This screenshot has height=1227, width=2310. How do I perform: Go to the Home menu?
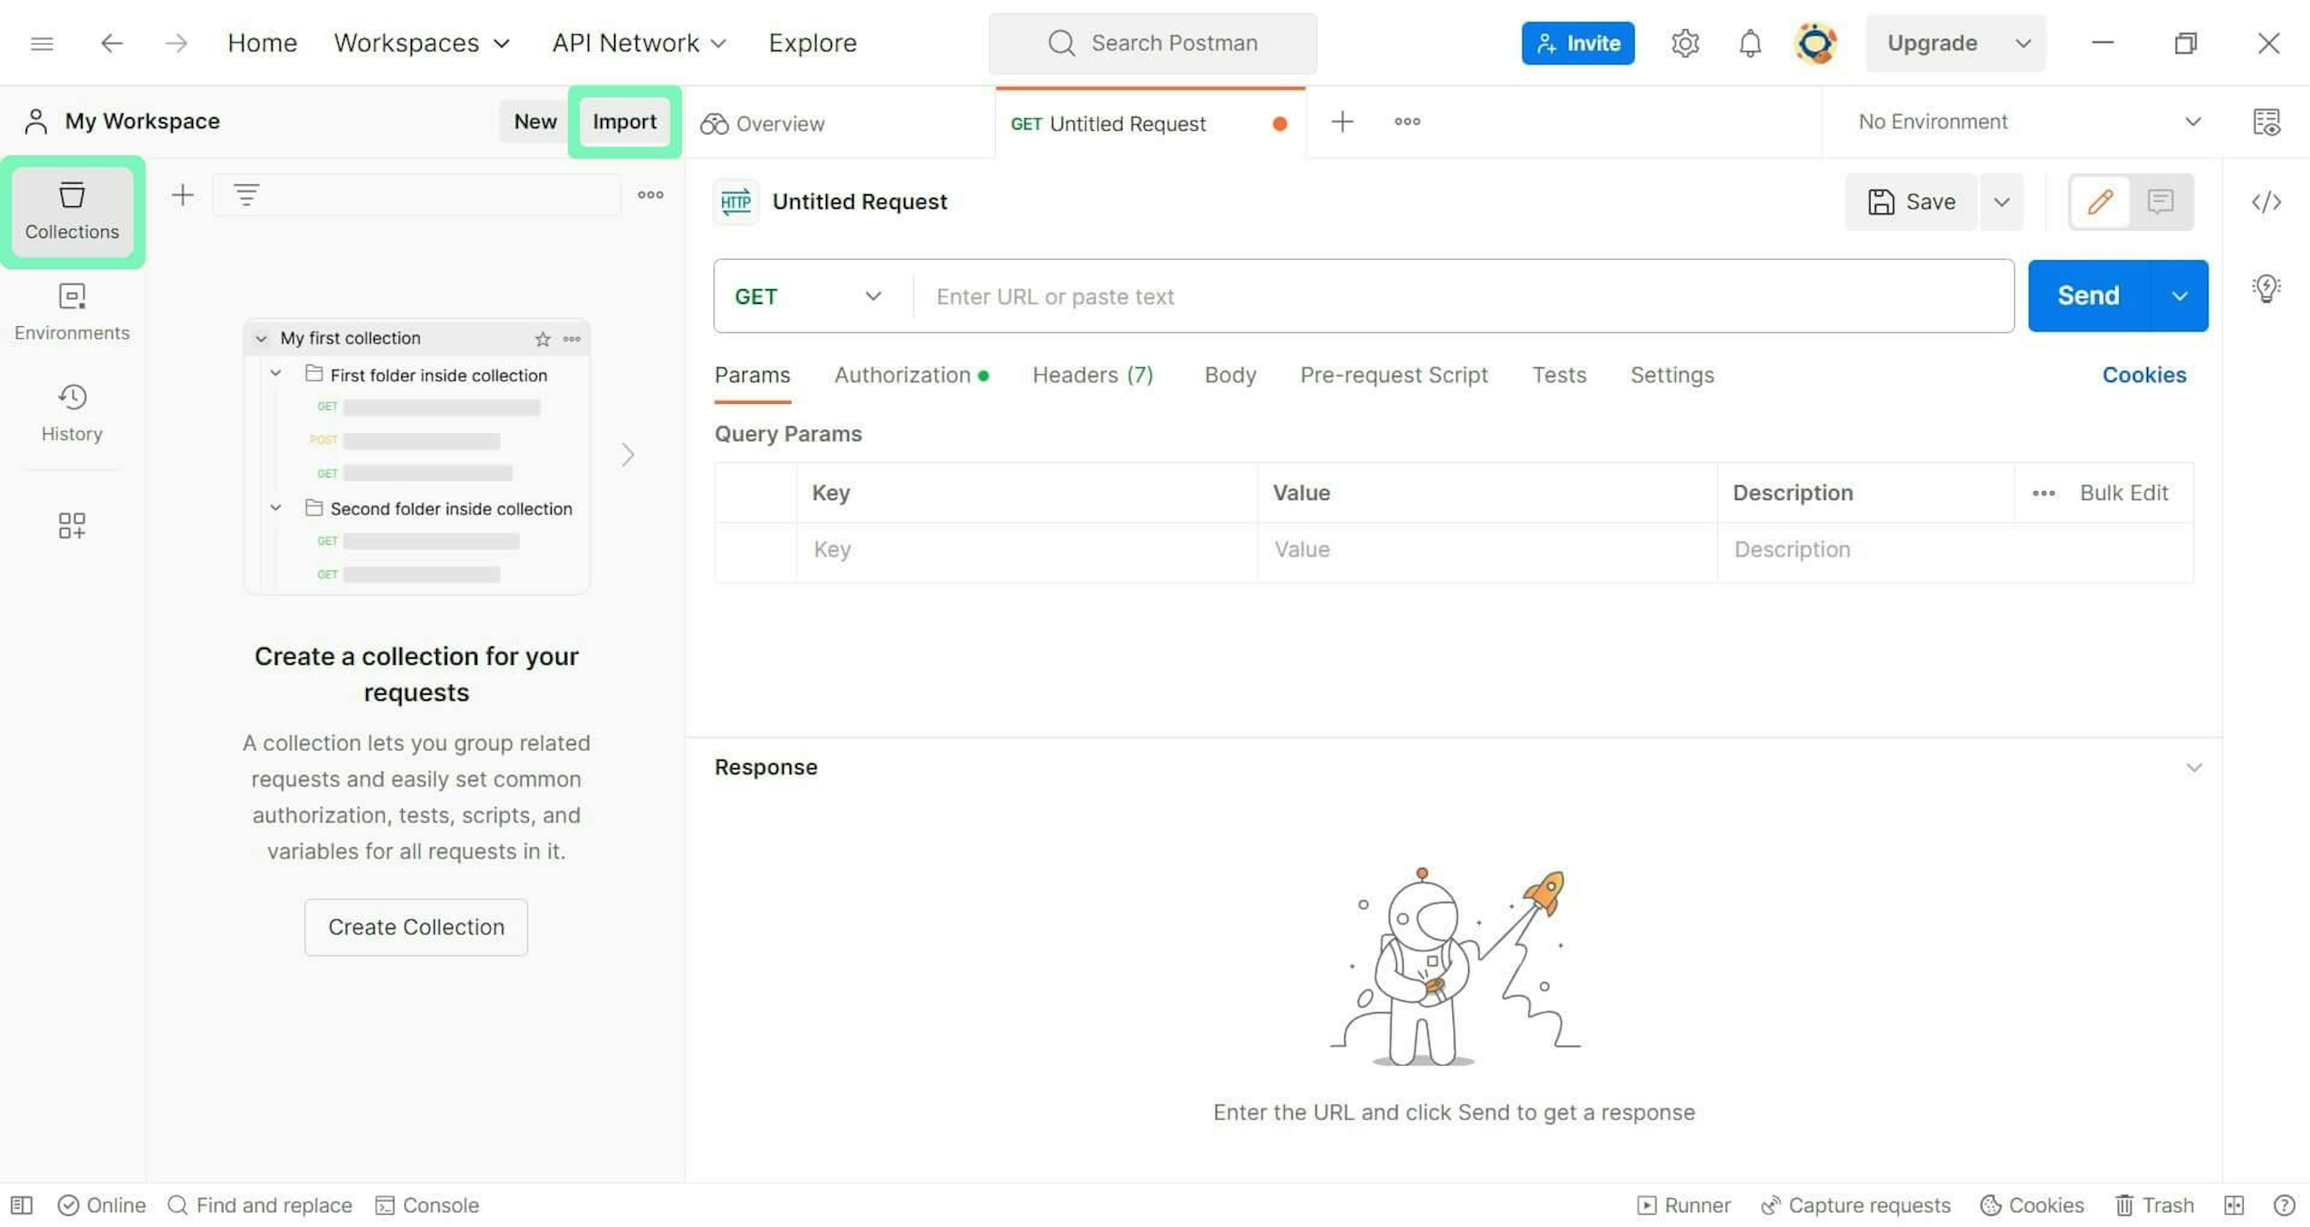point(262,43)
